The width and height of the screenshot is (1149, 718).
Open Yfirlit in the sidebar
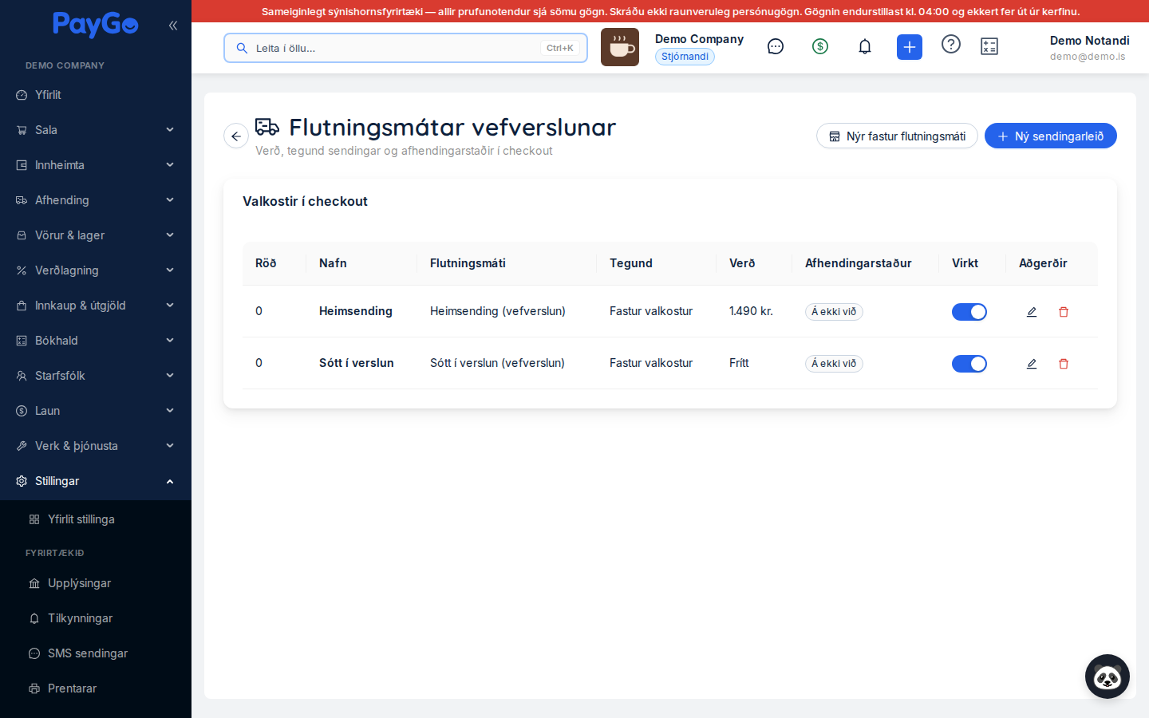click(96, 95)
